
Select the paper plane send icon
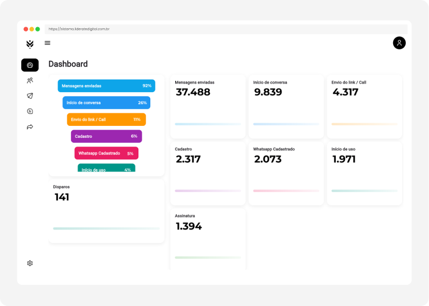pos(30,96)
